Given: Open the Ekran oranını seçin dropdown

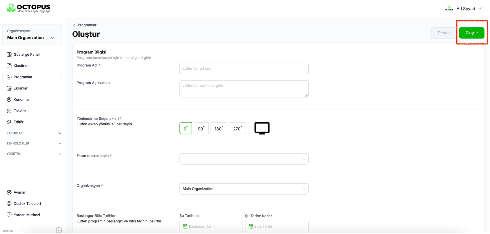Looking at the screenshot, I should coord(244,159).
